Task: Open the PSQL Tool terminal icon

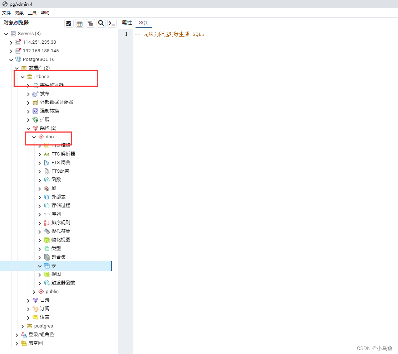Action: 112,23
